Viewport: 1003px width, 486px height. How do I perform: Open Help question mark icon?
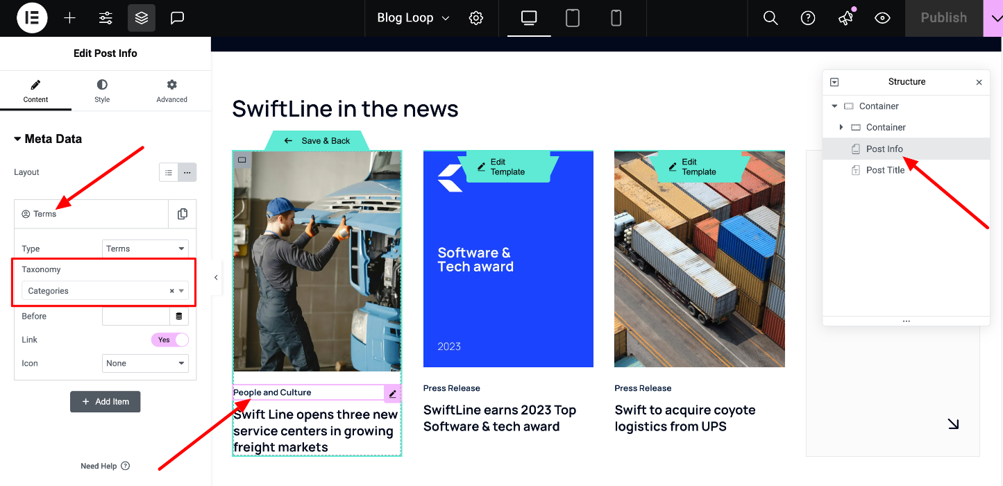tap(808, 18)
